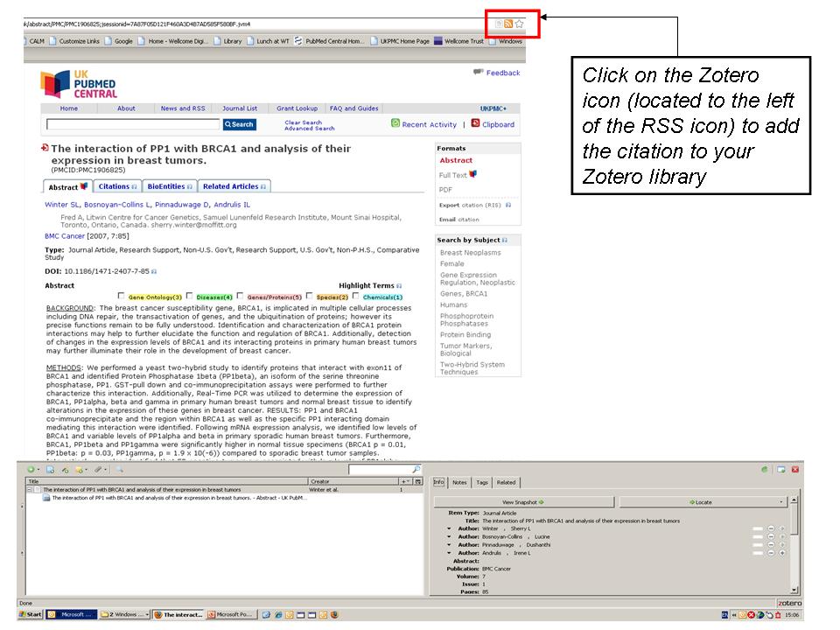Remove author Winter with minus button

coord(771,528)
